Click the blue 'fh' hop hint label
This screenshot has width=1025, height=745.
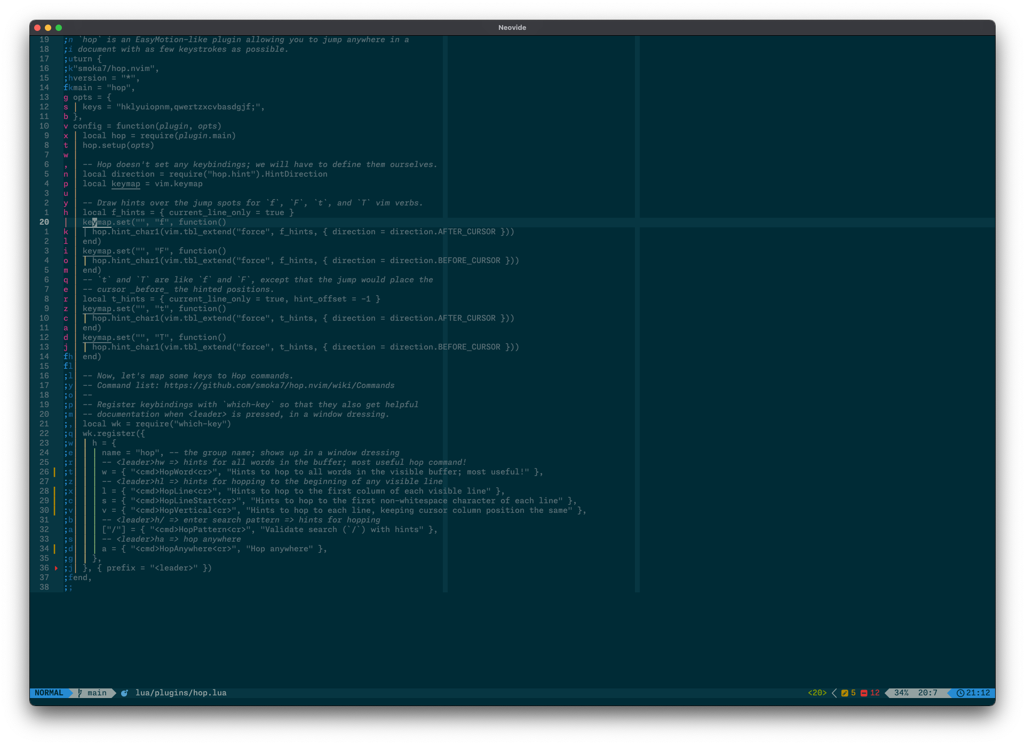click(x=68, y=356)
